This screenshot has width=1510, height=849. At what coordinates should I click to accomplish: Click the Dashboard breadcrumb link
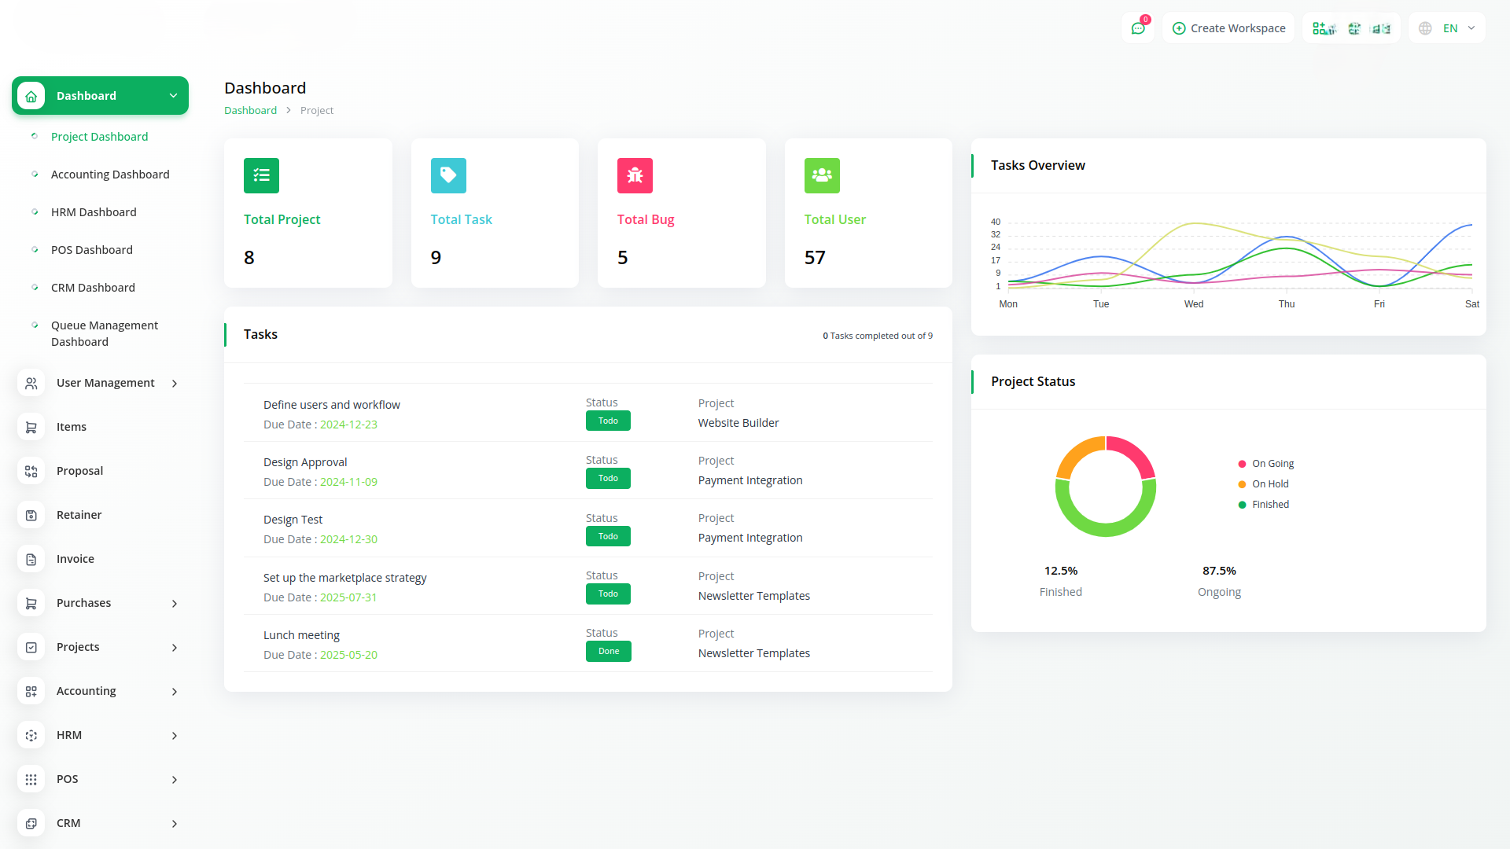[250, 111]
